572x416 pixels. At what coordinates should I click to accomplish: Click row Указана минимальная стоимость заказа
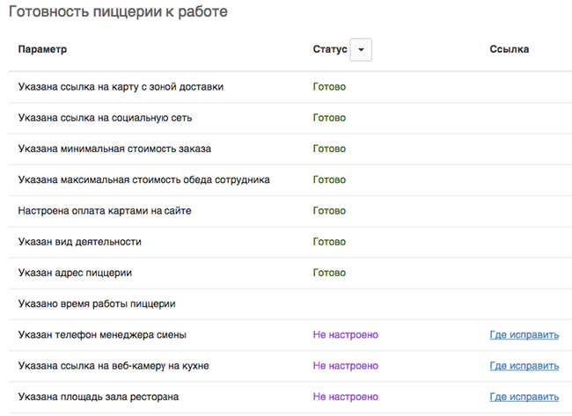(290, 149)
